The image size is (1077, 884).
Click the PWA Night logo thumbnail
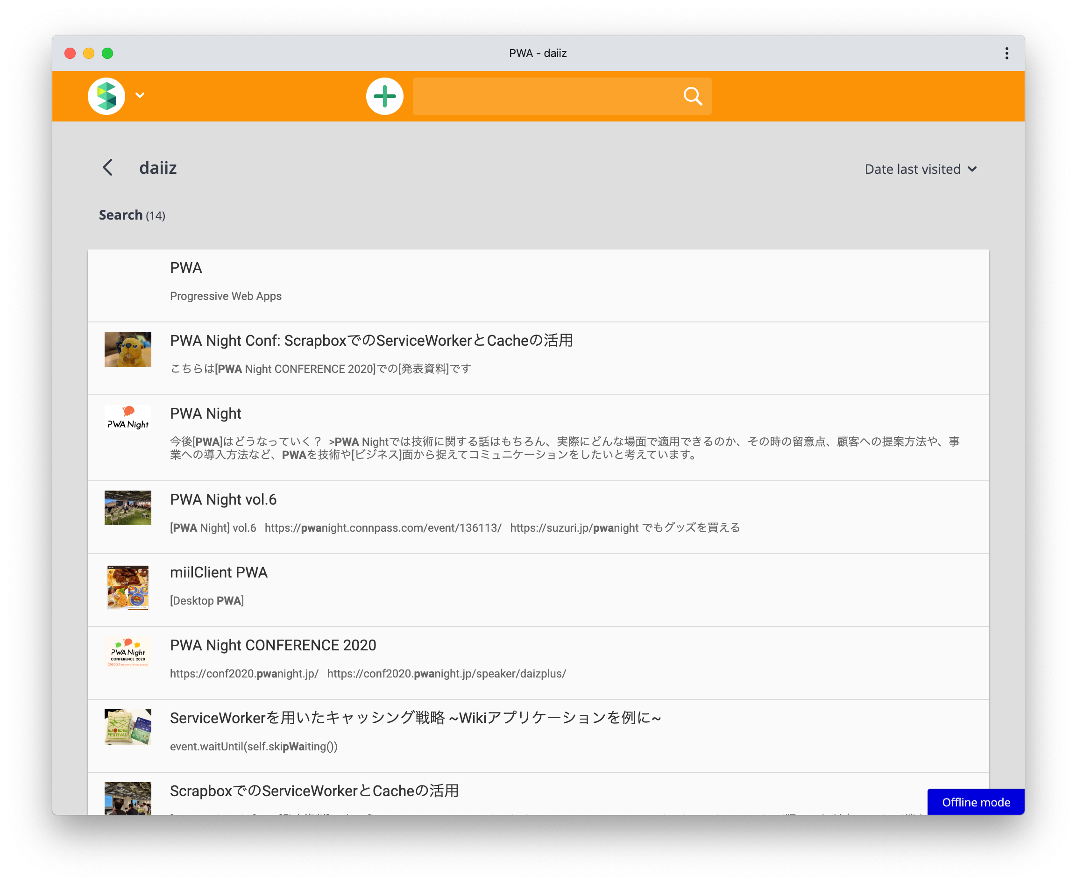(x=128, y=418)
